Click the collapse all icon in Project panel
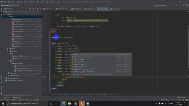Screen dimensions: 189x106 33,9
